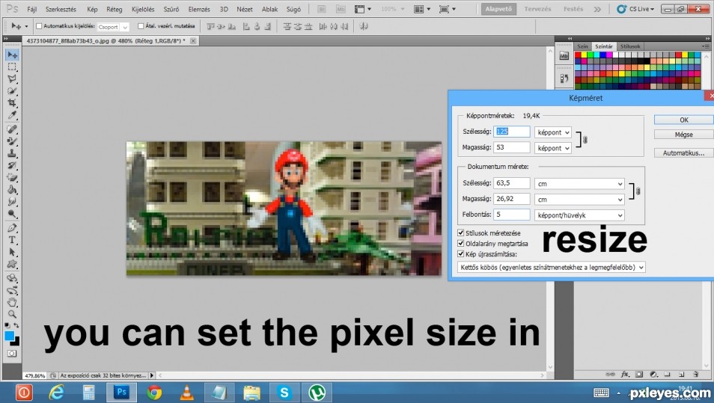Switch to the Szín tab
The image size is (714, 403).
click(582, 46)
